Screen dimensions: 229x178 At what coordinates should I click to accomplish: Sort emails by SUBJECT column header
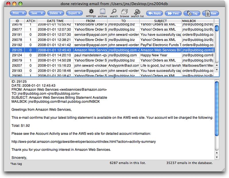click(160, 21)
